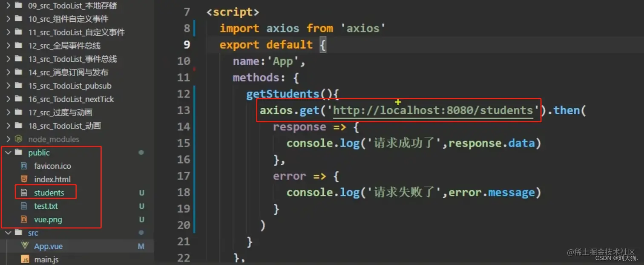The height and width of the screenshot is (265, 644).
Task: Click the Vue logo icon beside App.vue
Action: [24, 246]
